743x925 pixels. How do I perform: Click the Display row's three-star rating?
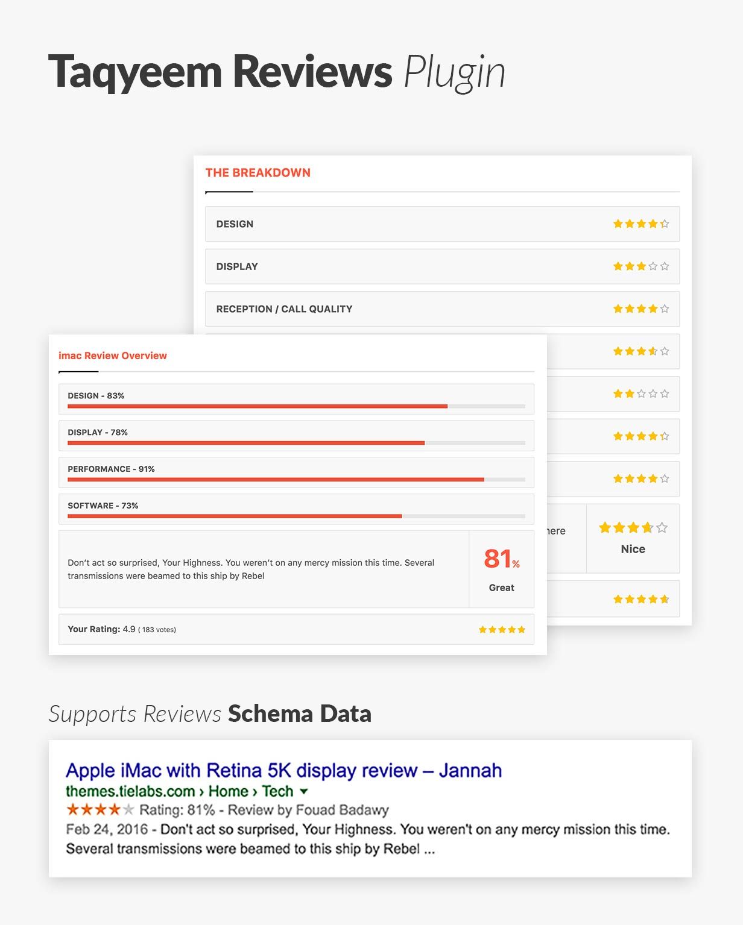(x=640, y=266)
